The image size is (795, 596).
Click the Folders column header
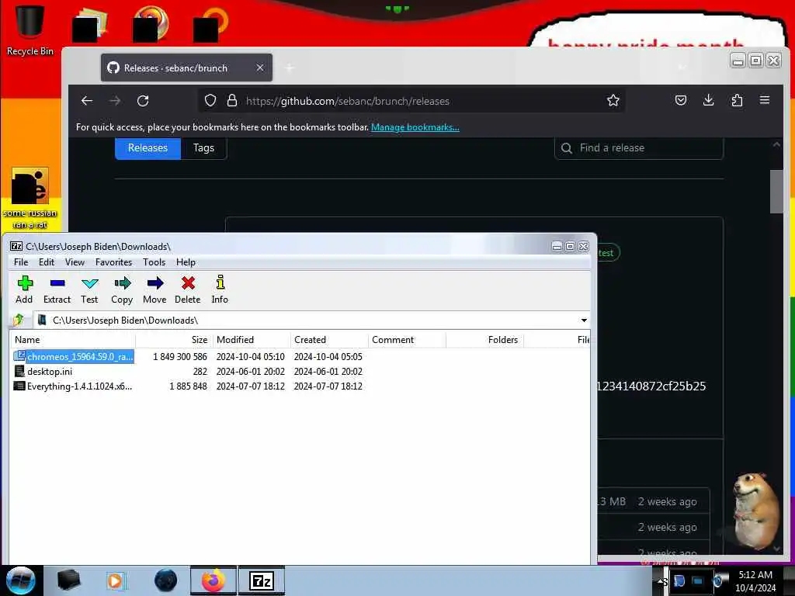[484, 340]
